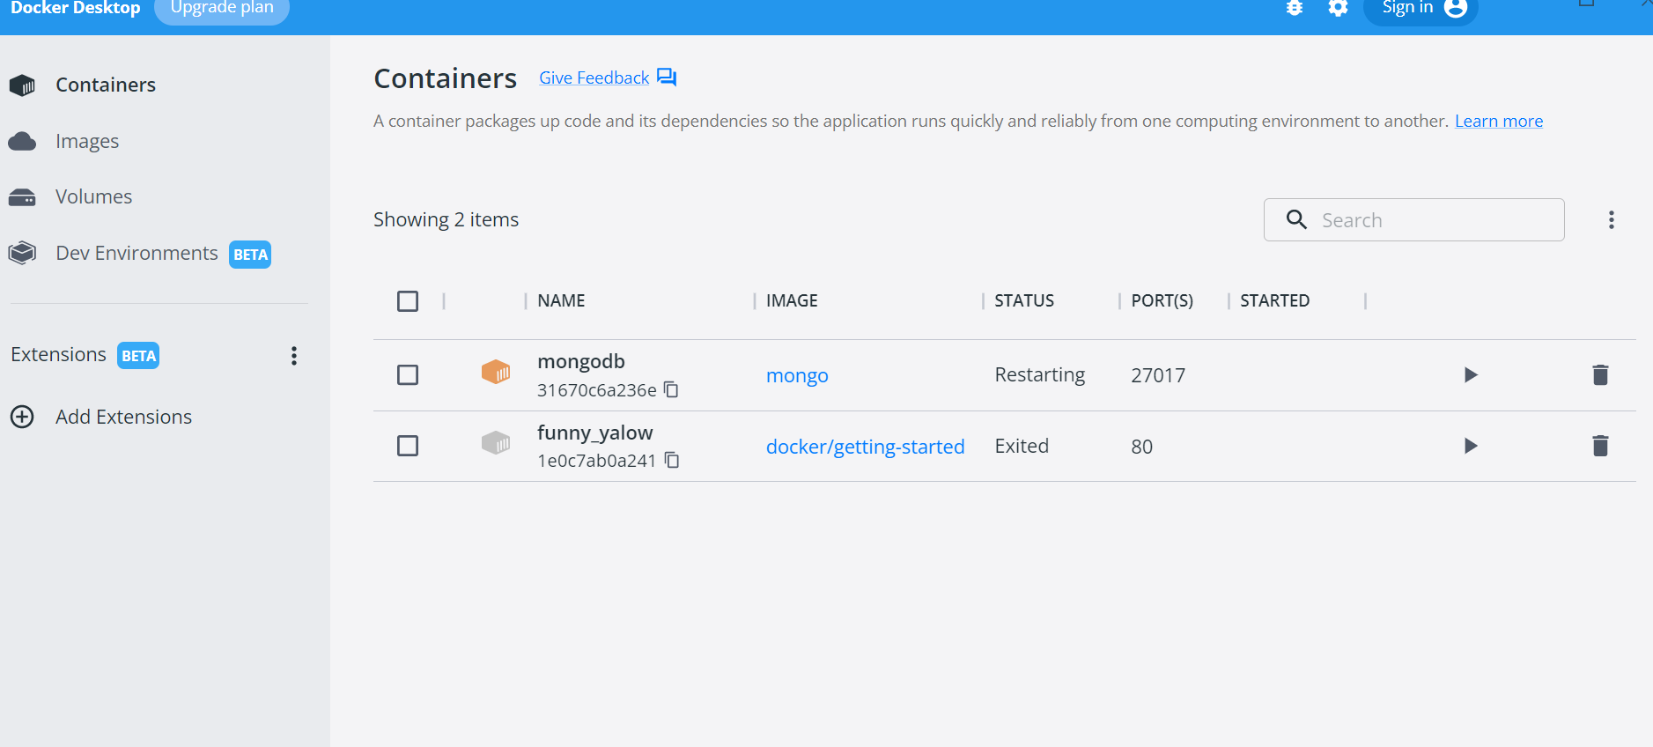Go to the Images section
Viewport: 1653px width, 747px height.
[x=86, y=141]
